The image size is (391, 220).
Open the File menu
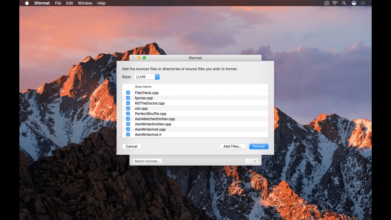(58, 3)
